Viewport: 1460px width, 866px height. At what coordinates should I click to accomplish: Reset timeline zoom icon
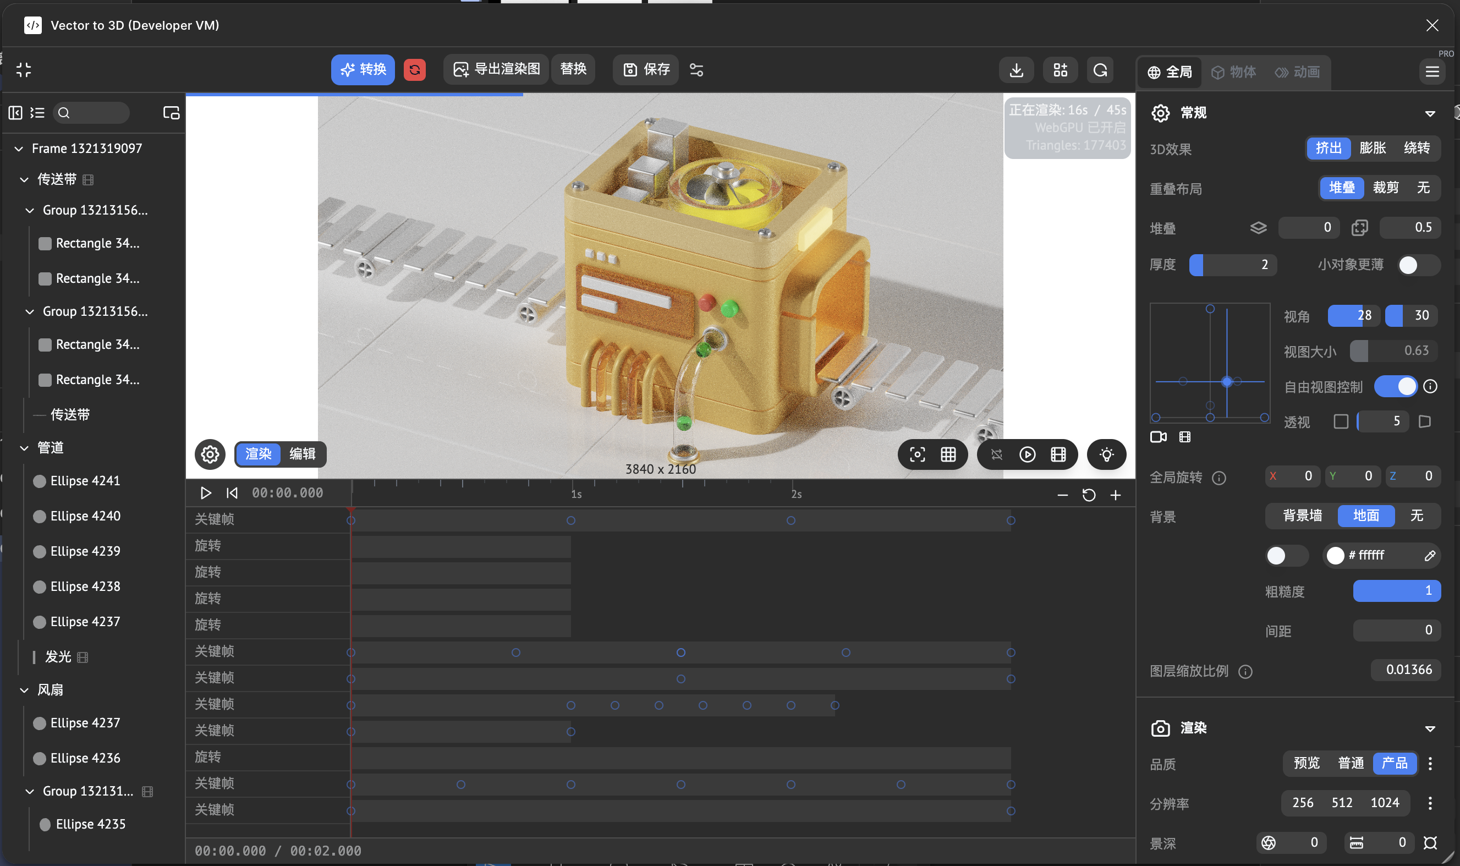point(1089,495)
